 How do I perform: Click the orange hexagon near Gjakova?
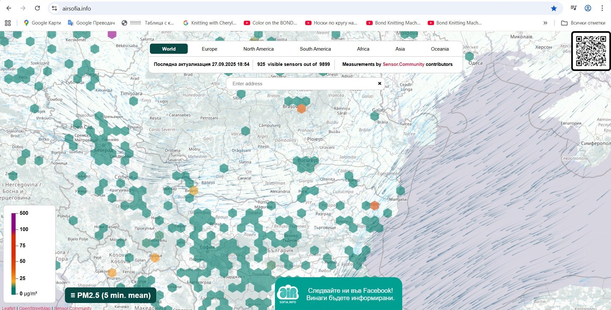point(112,272)
